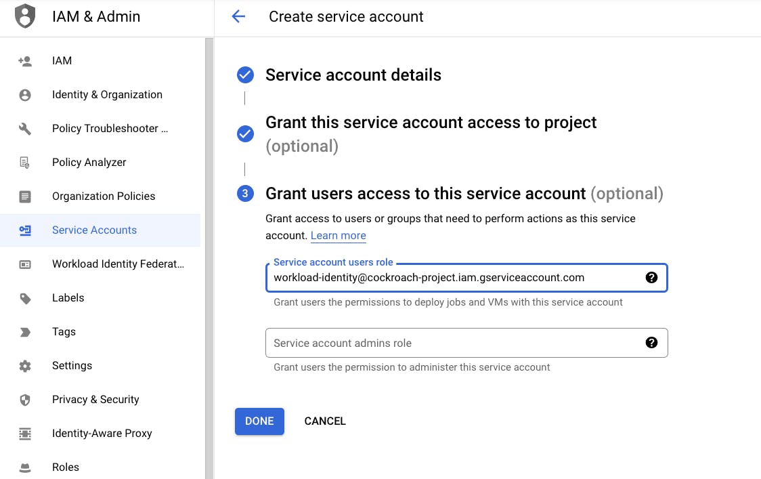Click the help icon on Service account users role
761x479 pixels.
(651, 277)
